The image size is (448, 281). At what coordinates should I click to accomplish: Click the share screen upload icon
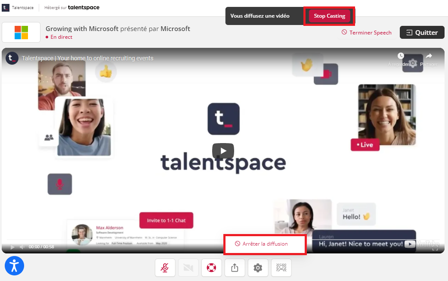(235, 268)
